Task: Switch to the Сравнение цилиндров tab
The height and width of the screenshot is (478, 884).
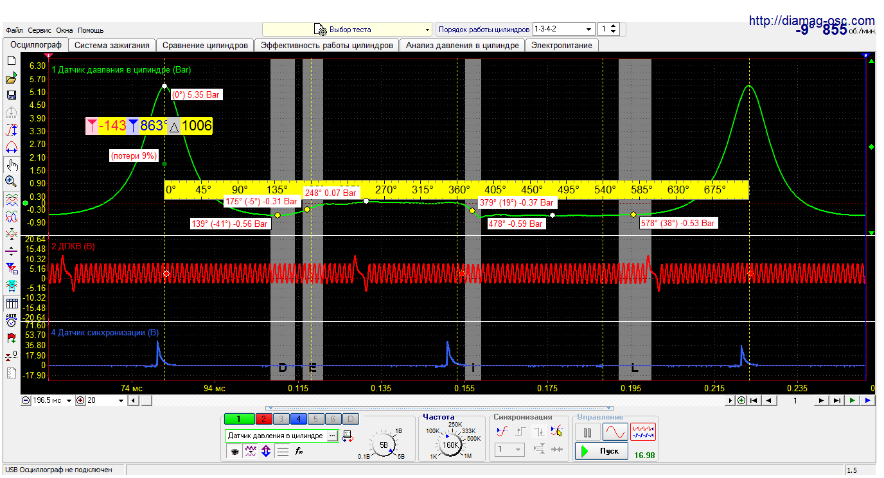Action: (205, 46)
